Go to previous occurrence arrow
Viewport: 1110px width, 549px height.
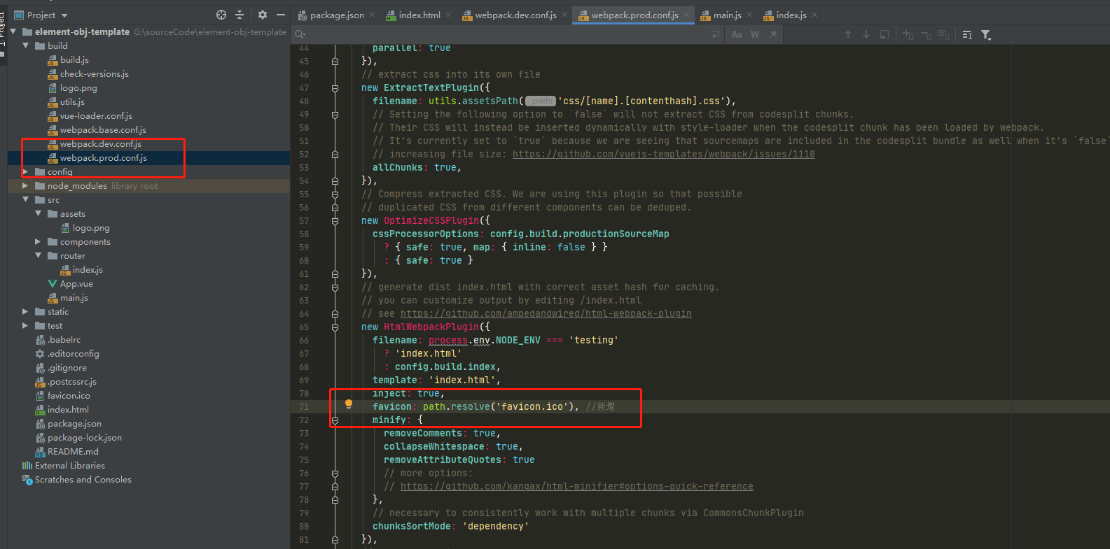pos(848,34)
